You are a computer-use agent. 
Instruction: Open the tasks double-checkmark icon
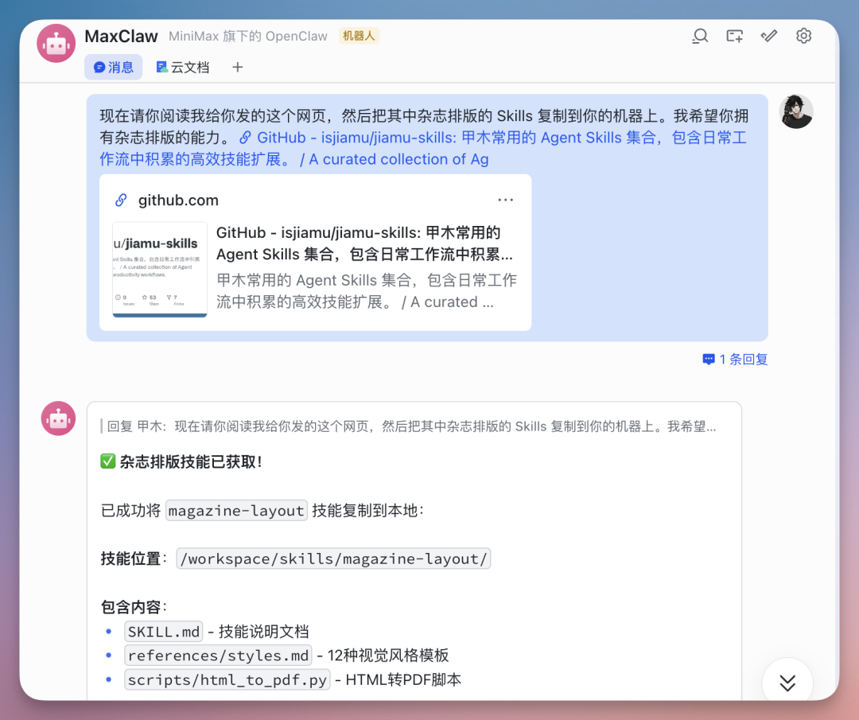tap(768, 36)
